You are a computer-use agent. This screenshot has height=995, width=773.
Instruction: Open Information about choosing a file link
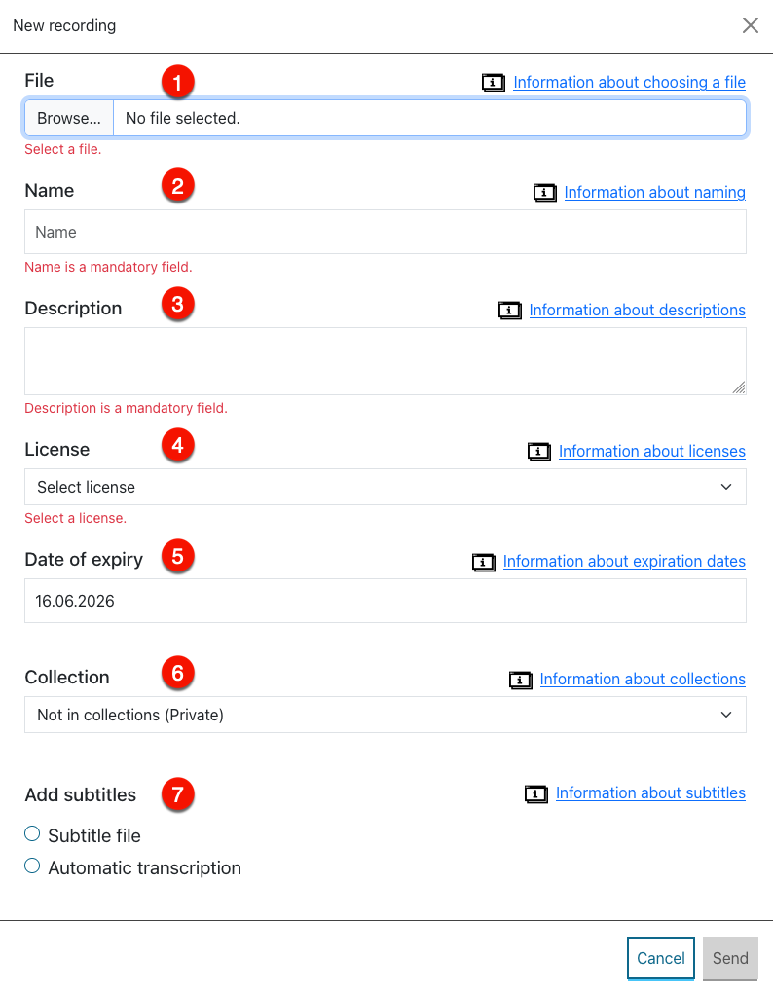[629, 83]
